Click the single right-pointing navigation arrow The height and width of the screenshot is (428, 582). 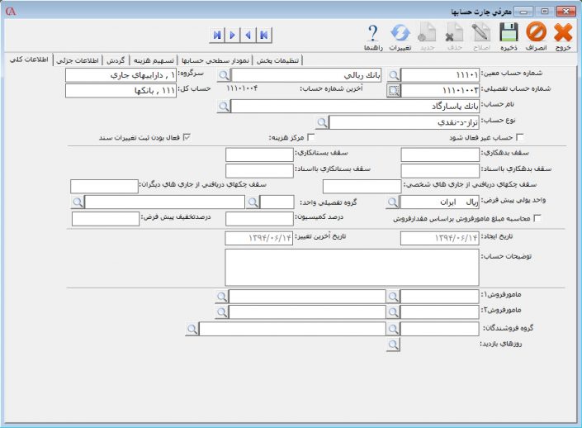[232, 35]
